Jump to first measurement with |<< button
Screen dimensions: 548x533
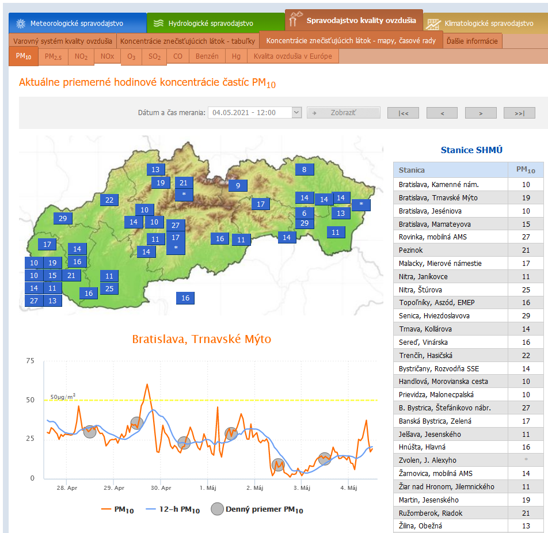click(403, 113)
